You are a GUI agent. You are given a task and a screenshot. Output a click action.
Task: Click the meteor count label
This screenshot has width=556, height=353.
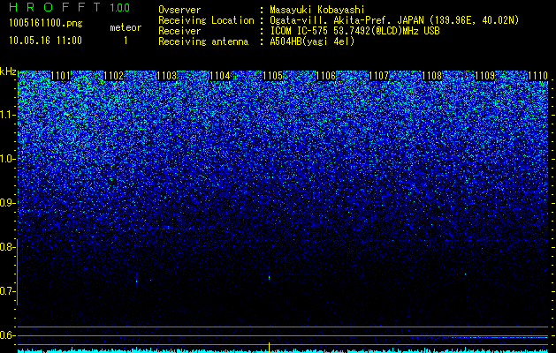(126, 27)
